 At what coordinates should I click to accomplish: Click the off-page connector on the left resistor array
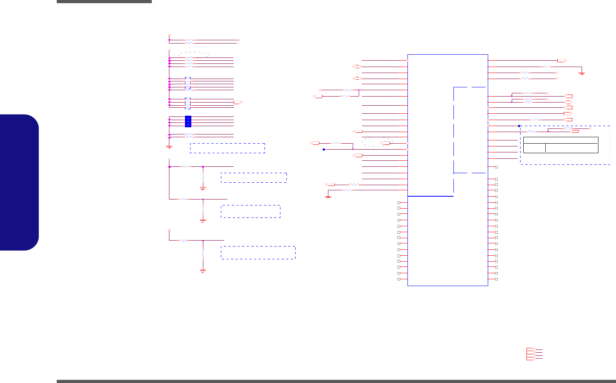pyautogui.click(x=237, y=103)
